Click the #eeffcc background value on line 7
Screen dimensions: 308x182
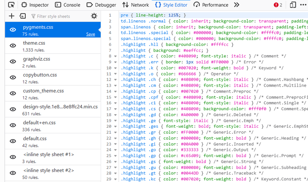pos(192,50)
